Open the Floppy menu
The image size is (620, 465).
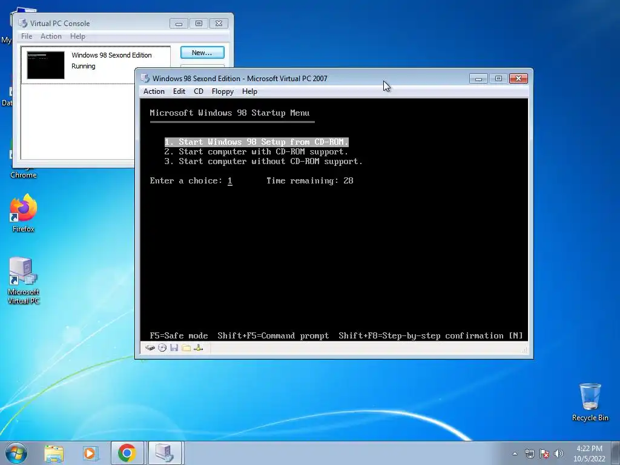[223, 91]
